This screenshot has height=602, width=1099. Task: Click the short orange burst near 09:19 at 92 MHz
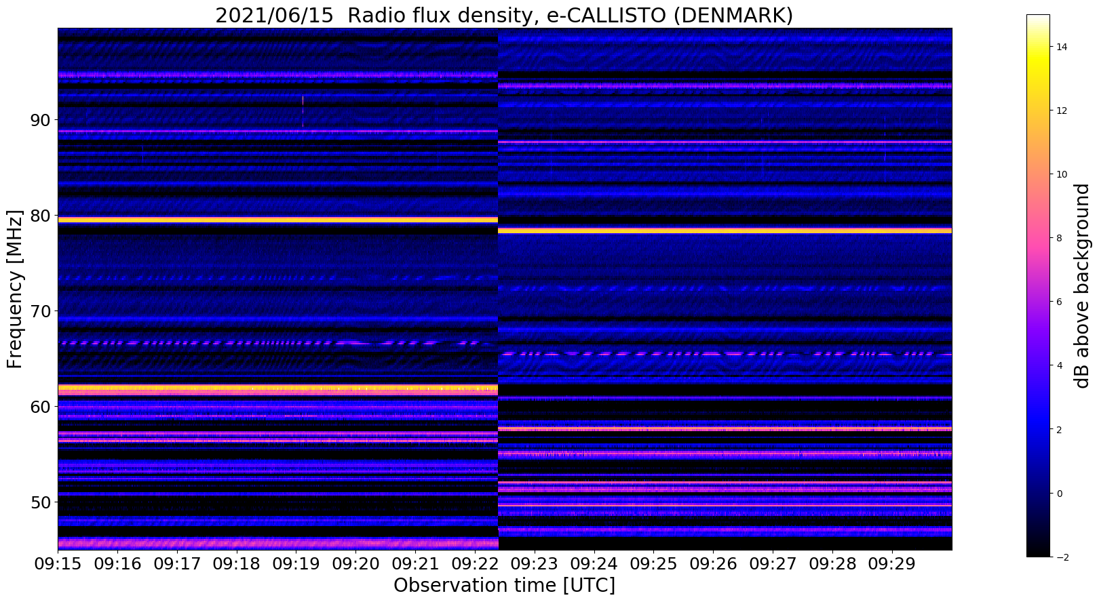coord(303,100)
